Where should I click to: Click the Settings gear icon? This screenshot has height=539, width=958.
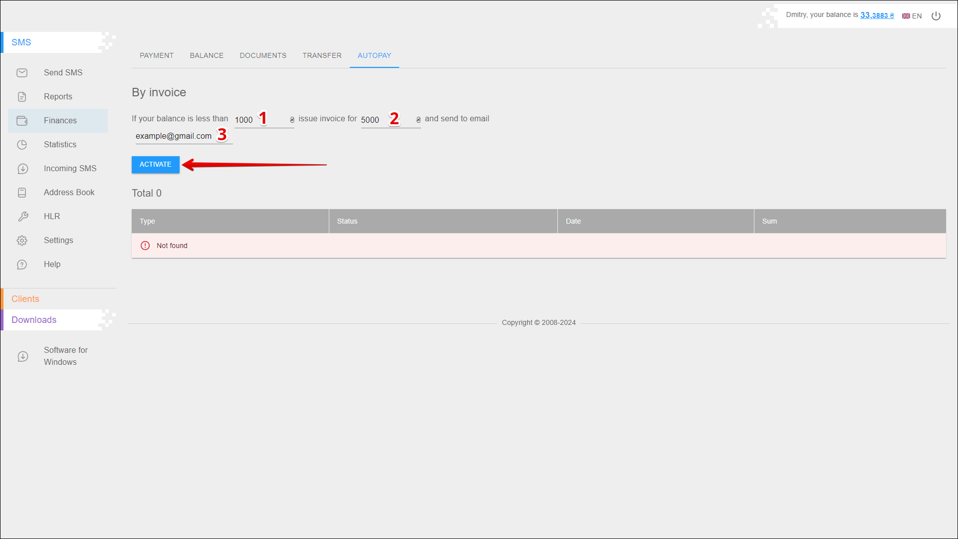22,241
